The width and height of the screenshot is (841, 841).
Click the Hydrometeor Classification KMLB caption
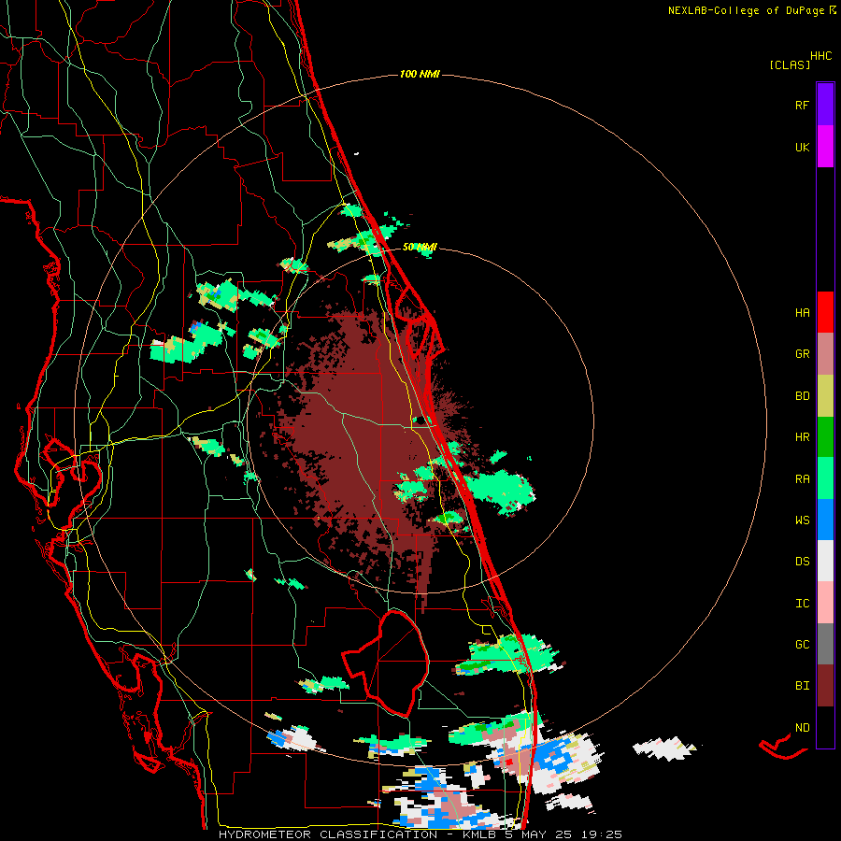pos(420,834)
